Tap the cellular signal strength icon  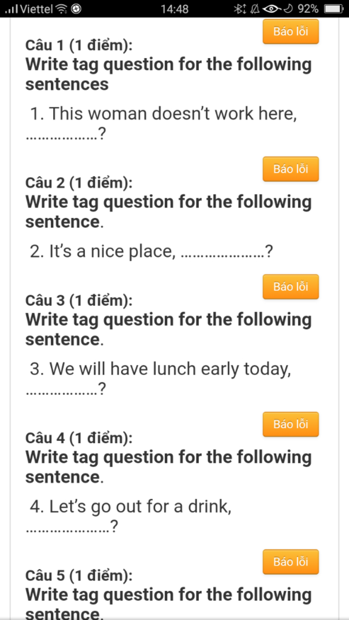click(x=12, y=9)
